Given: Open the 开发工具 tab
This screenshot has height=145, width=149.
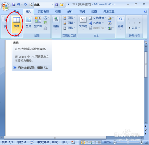Looking at the screenshot, I should coord(109,12).
